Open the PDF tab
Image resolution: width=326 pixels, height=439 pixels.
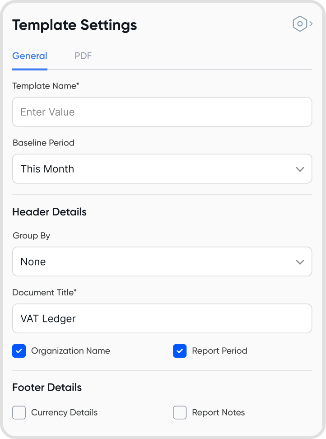[83, 56]
